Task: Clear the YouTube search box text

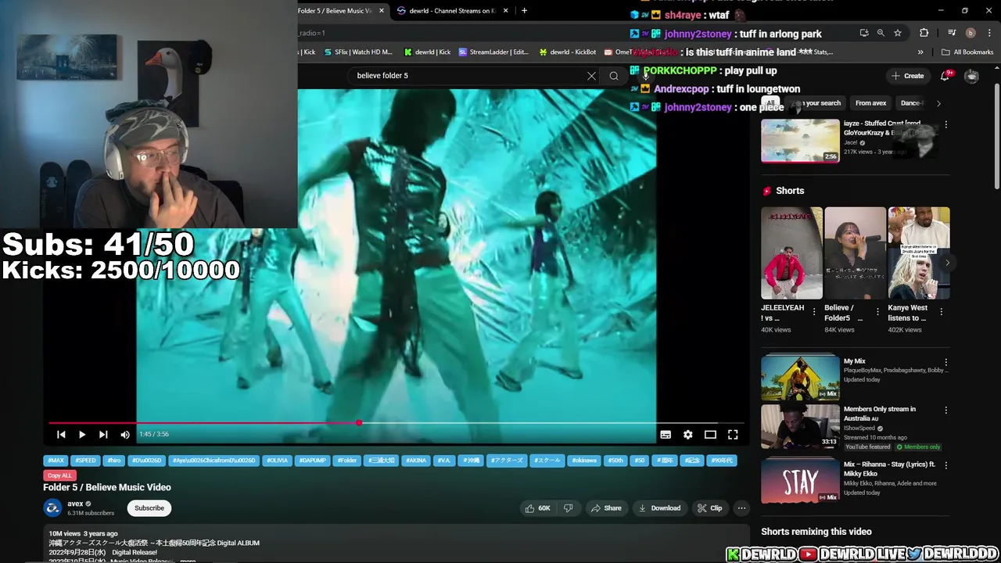Action: (591, 76)
